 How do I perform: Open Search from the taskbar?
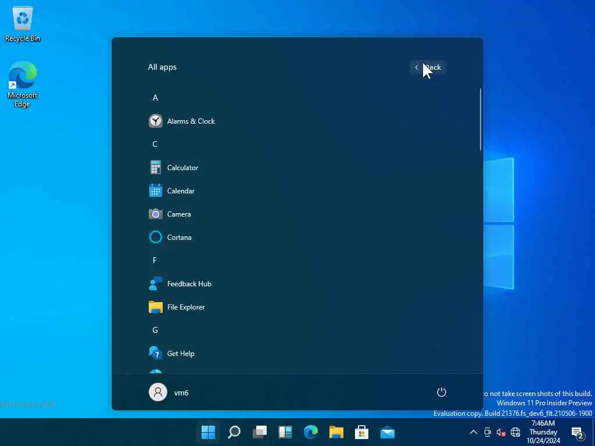coord(234,432)
